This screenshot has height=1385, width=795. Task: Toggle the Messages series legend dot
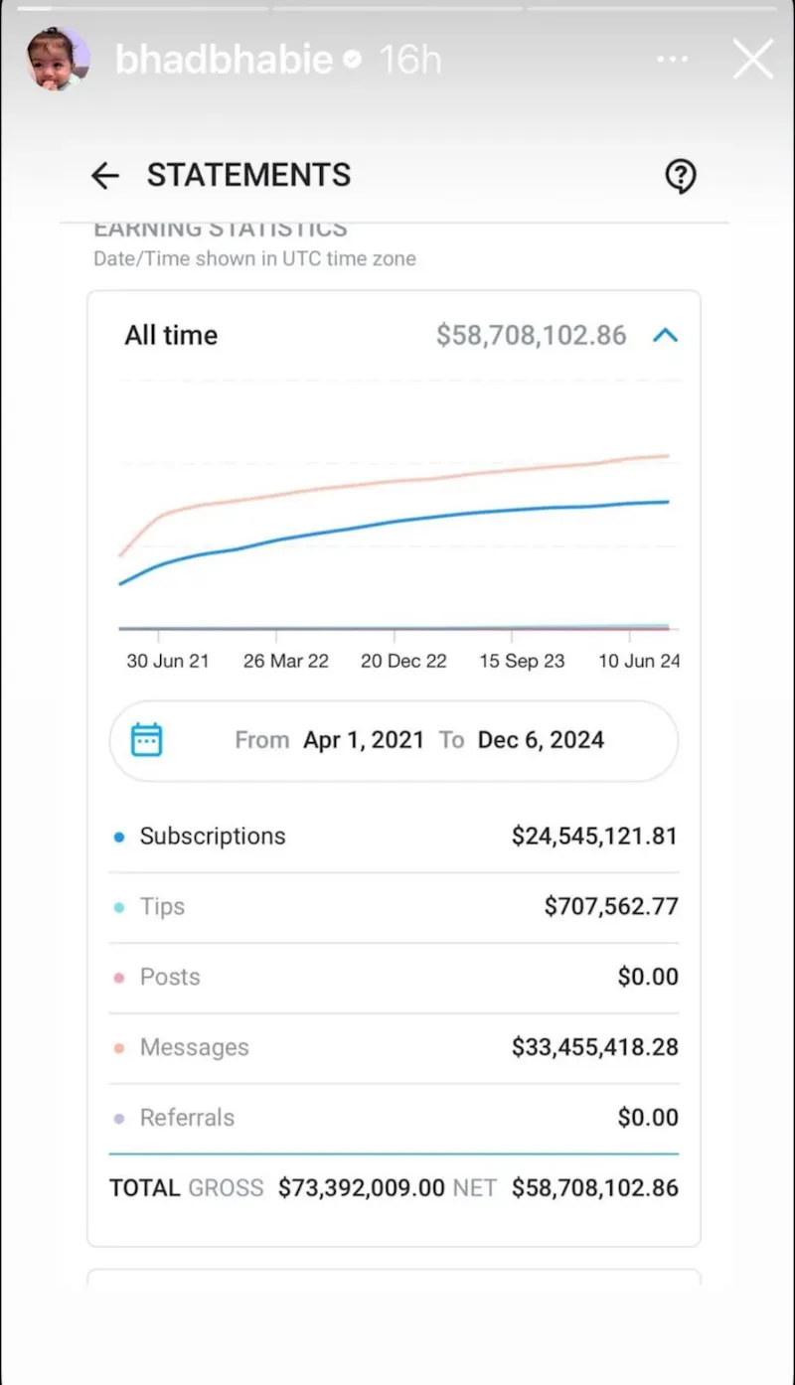click(x=119, y=1048)
